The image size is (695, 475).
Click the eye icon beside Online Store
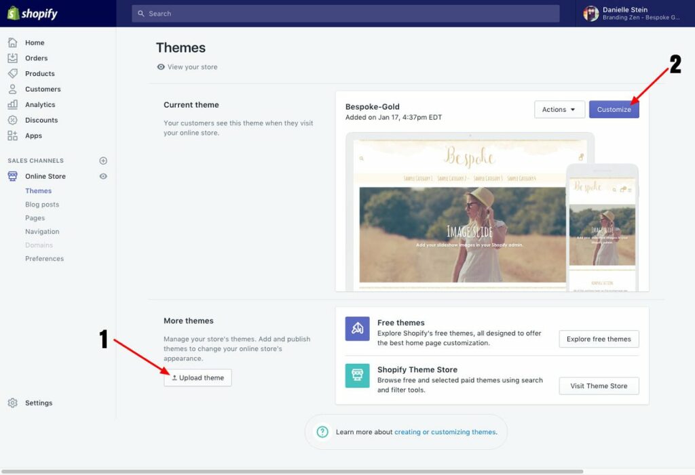[x=103, y=176]
